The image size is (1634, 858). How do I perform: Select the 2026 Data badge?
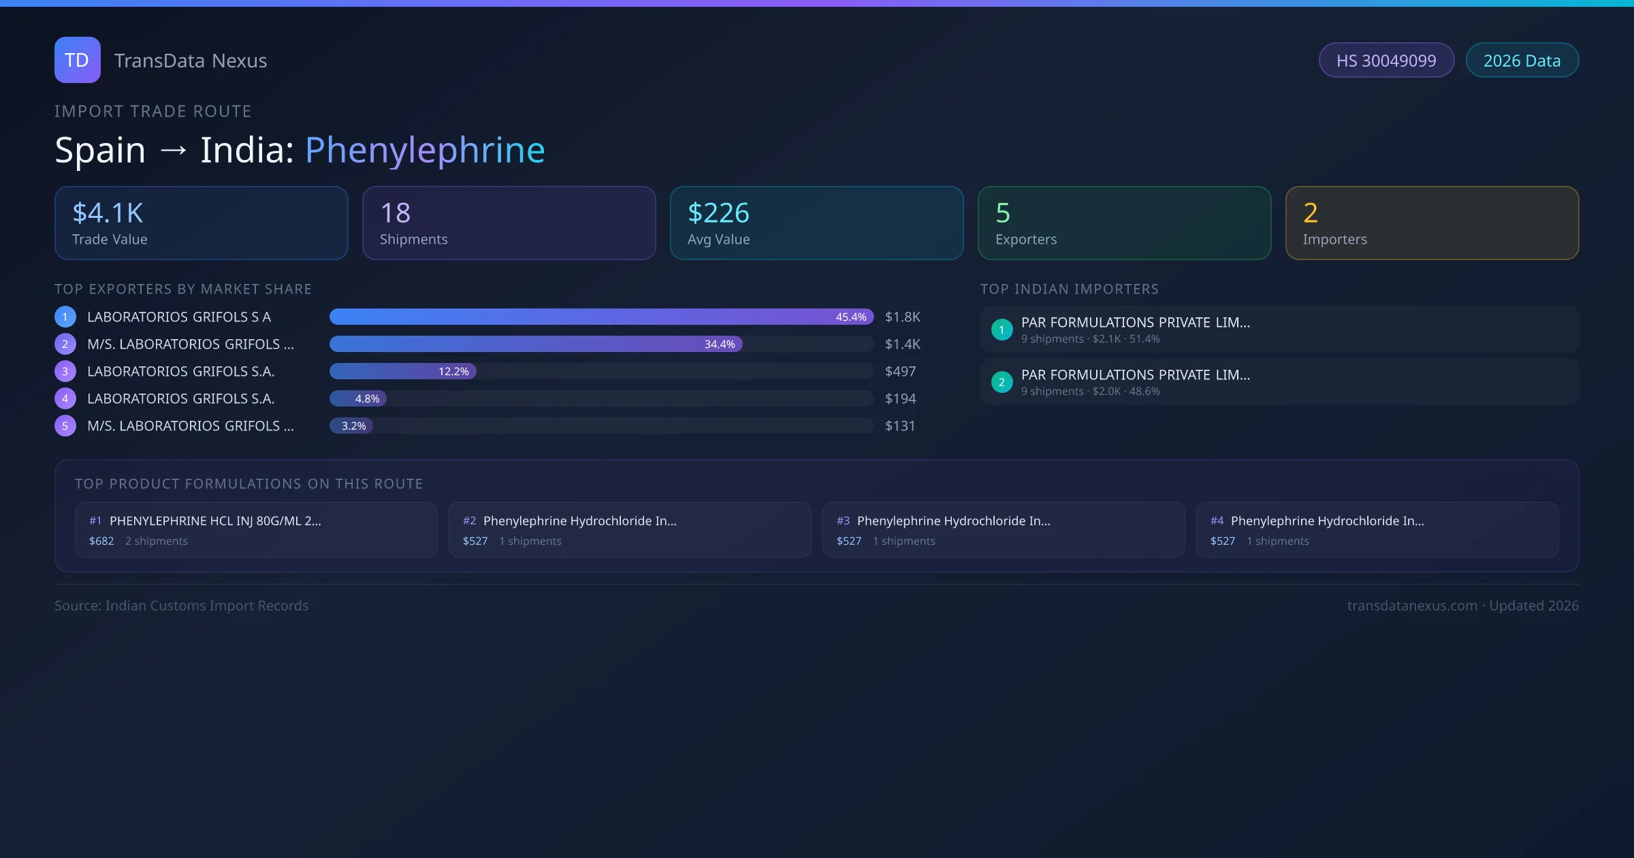[x=1522, y=60]
